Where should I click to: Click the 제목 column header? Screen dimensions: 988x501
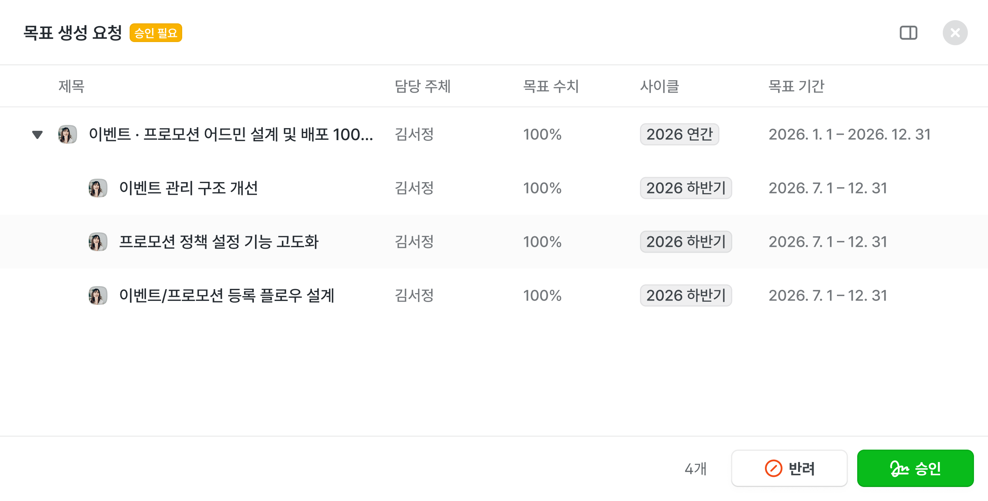coord(72,86)
